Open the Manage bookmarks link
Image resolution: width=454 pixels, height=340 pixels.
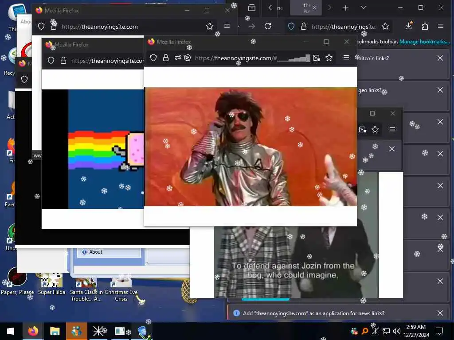pyautogui.click(x=424, y=42)
